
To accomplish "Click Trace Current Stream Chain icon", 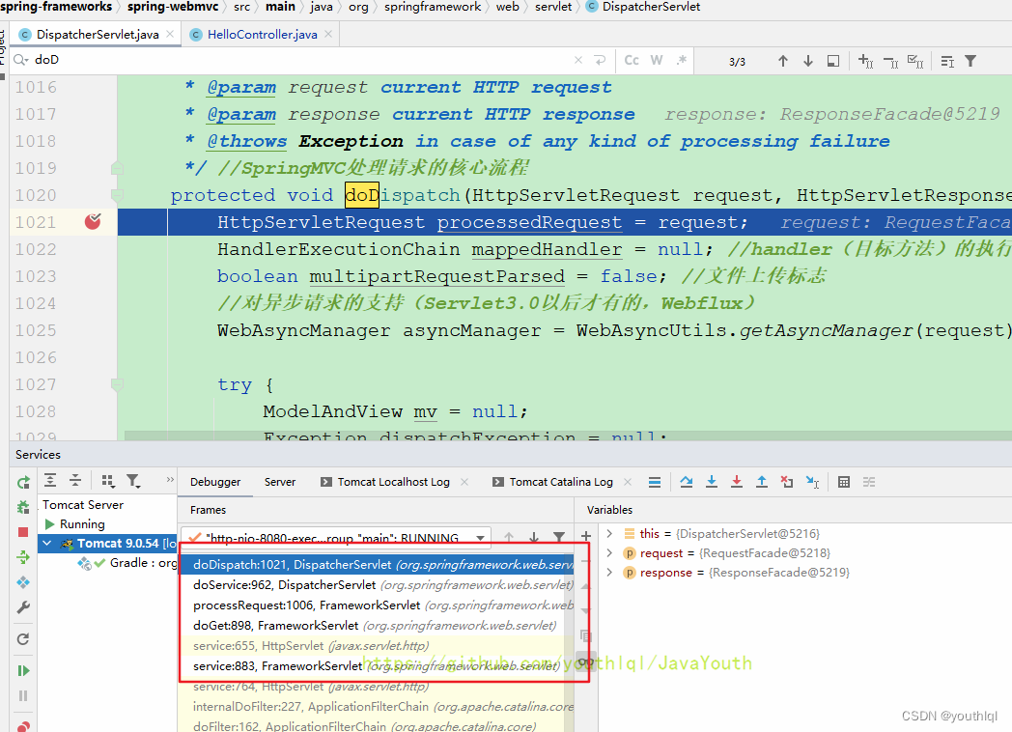I will point(869,482).
